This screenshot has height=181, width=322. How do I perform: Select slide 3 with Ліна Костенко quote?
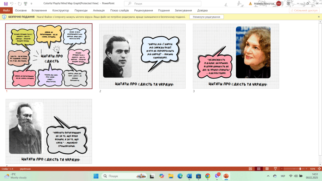point(236,56)
